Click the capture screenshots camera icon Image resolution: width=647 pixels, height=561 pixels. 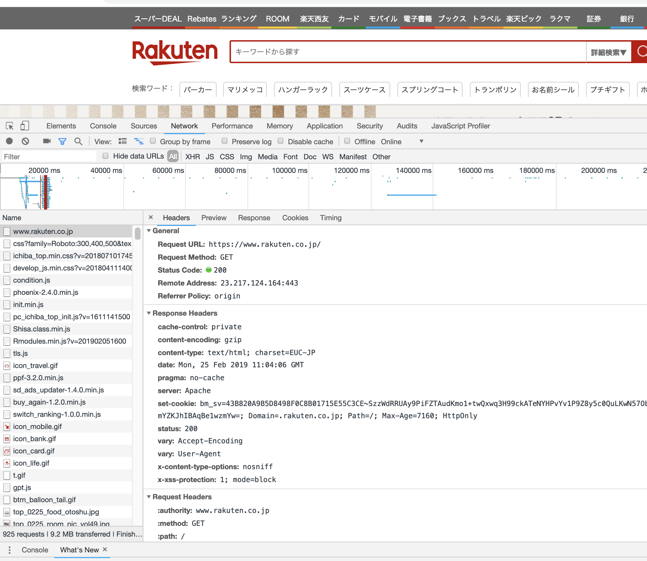coord(47,141)
